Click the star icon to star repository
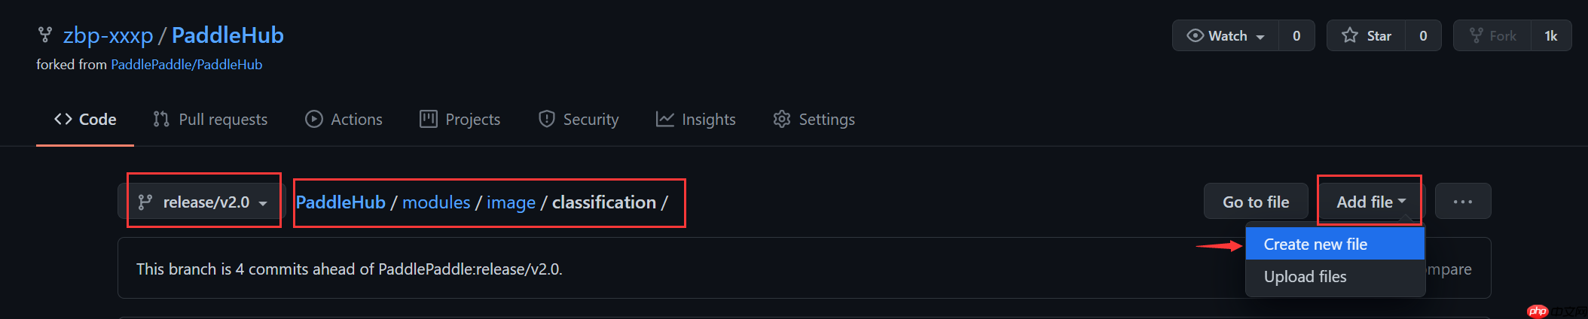Screen dimensions: 1588x319 (x=1350, y=35)
